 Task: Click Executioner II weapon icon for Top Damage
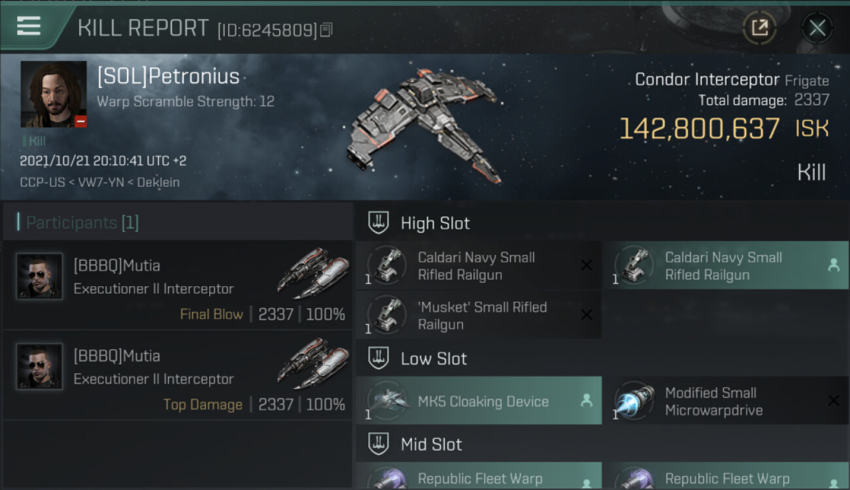point(313,362)
